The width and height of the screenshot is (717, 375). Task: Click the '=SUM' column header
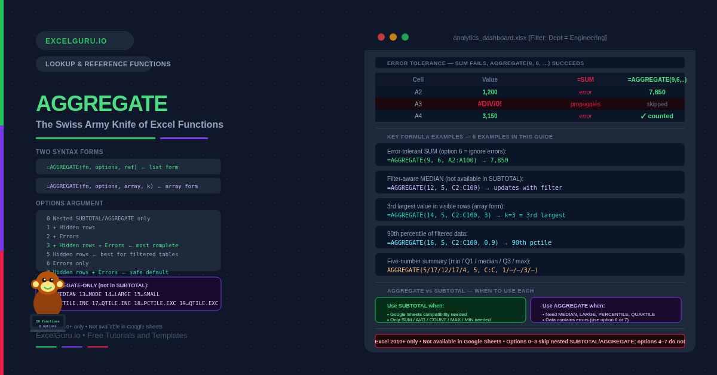pos(586,79)
